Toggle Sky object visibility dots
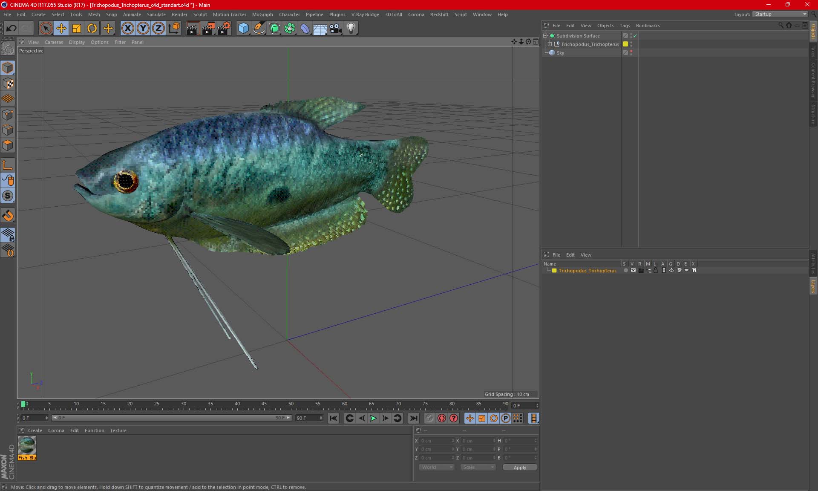Image resolution: width=818 pixels, height=491 pixels. (x=631, y=53)
